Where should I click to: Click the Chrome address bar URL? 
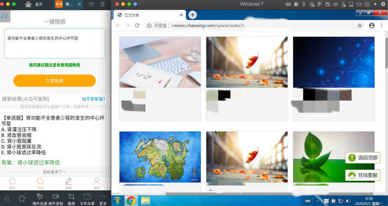coord(208,25)
